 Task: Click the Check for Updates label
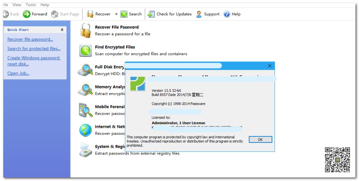(x=174, y=14)
